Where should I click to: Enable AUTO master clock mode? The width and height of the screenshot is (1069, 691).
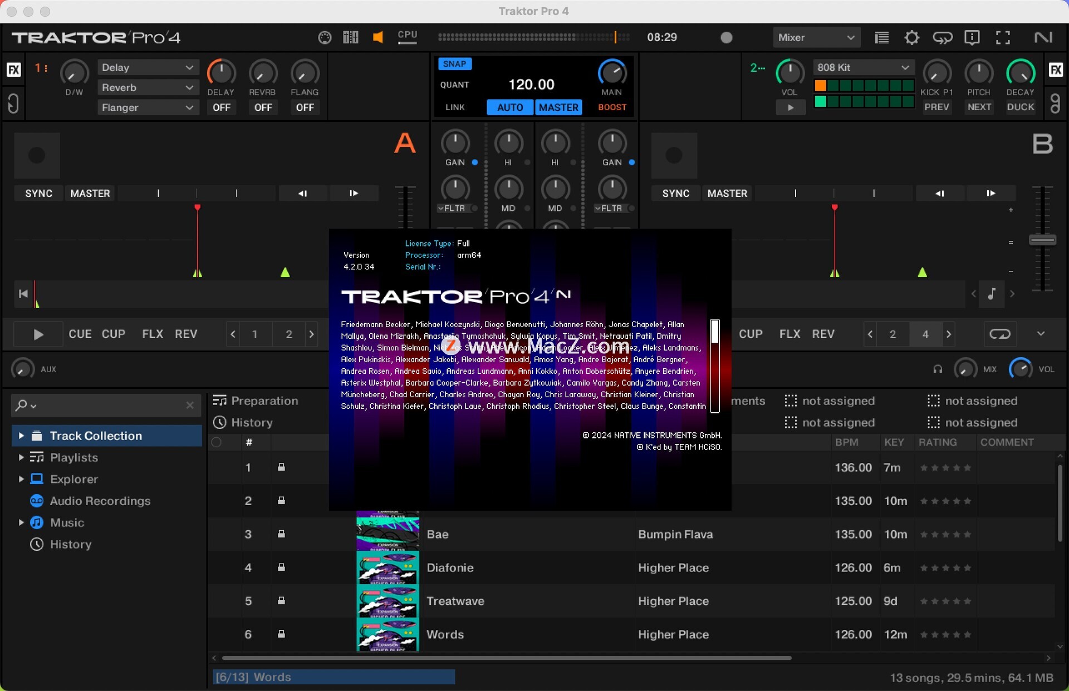point(510,107)
